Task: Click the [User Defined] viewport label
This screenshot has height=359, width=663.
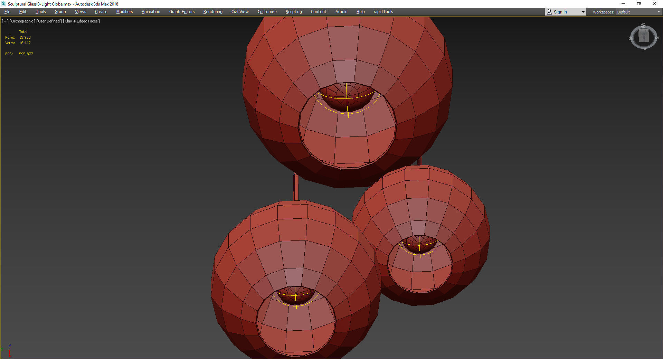Action: [x=49, y=21]
